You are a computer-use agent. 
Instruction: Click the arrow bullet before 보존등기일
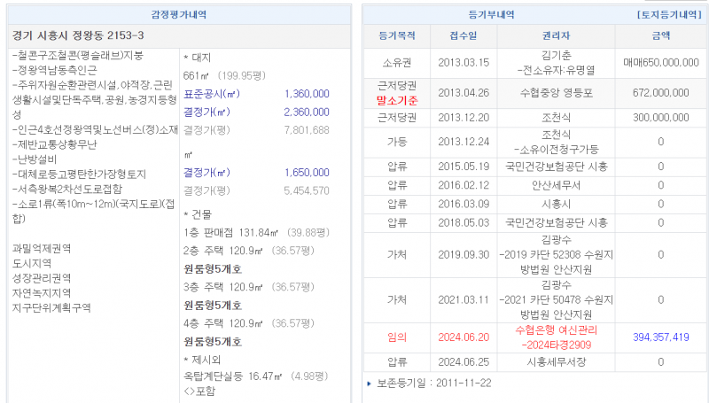click(370, 384)
